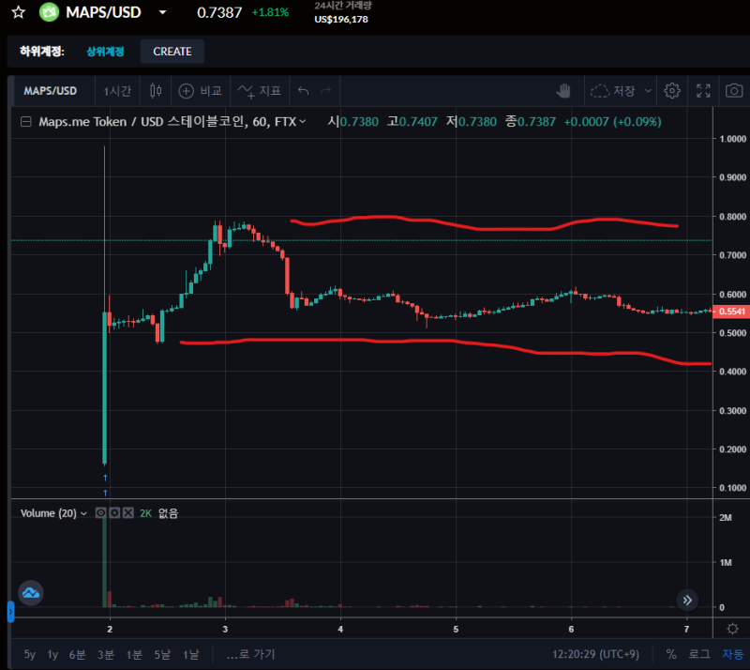The height and width of the screenshot is (670, 750).
Task: Click the +1.81% change value
Action: tap(270, 12)
